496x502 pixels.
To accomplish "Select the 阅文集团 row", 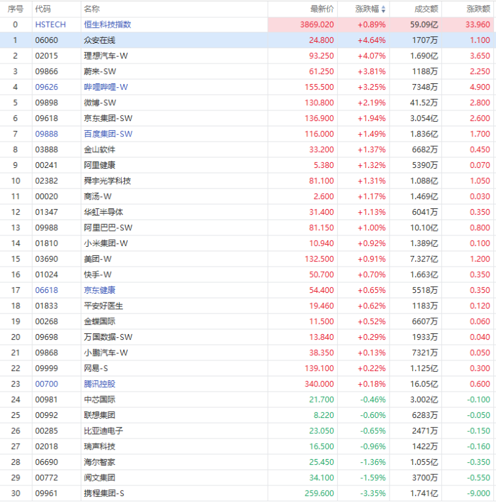I will coord(248,478).
